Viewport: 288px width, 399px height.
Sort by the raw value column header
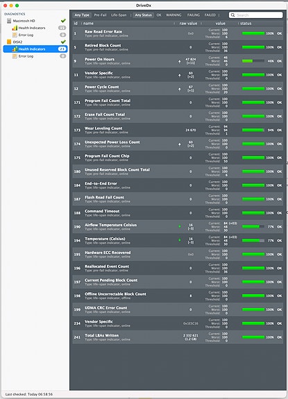[x=188, y=23]
